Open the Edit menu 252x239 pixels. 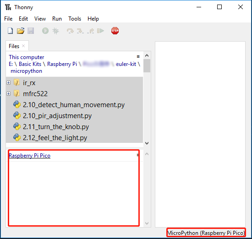tap(23, 19)
